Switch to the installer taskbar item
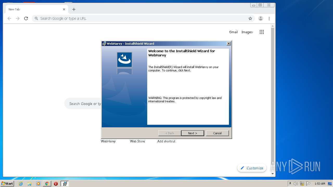Screen dimensions: 333x187 tap(65, 184)
